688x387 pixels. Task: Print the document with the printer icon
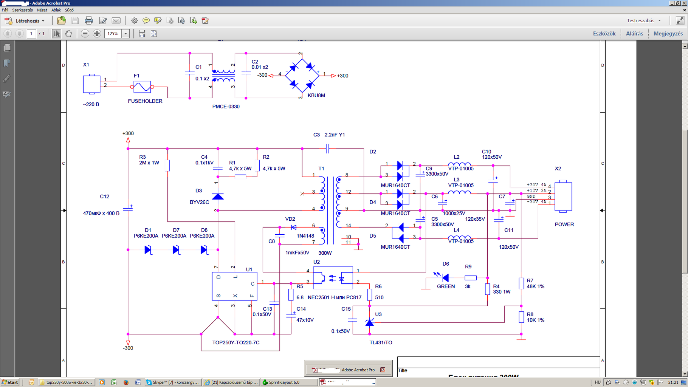[89, 20]
